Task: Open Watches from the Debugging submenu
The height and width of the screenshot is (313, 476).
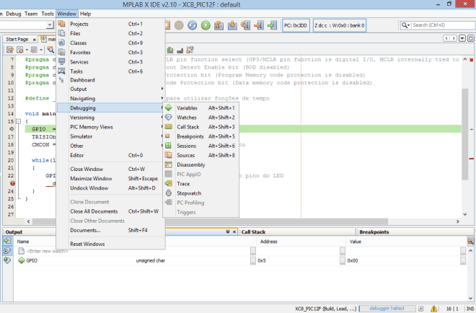Action: click(x=201, y=118)
